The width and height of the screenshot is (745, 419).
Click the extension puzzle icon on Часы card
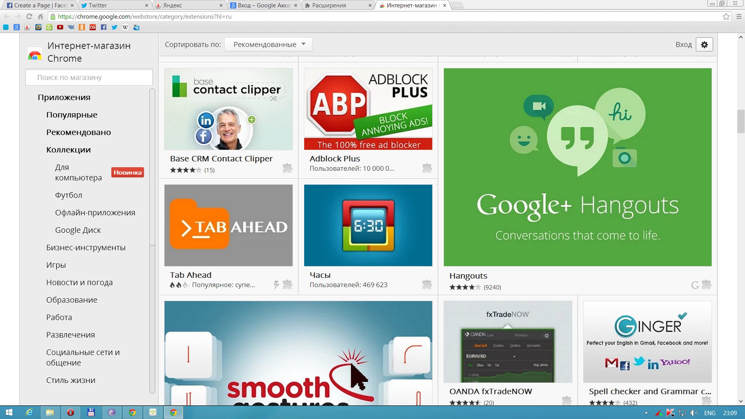[x=427, y=284]
